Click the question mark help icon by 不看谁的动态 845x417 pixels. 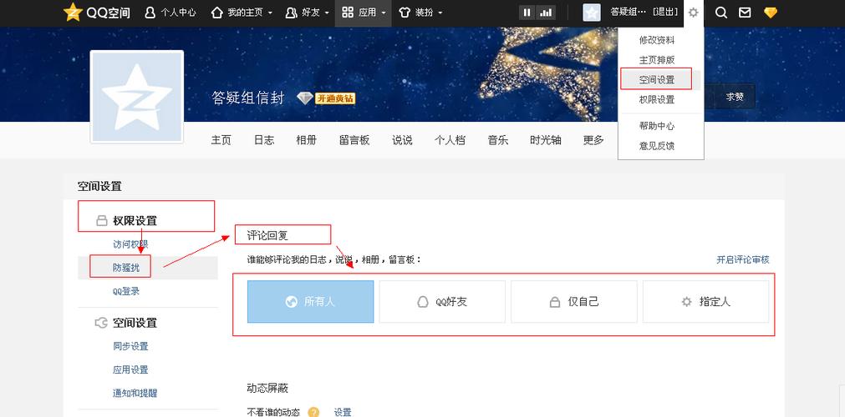[313, 412]
